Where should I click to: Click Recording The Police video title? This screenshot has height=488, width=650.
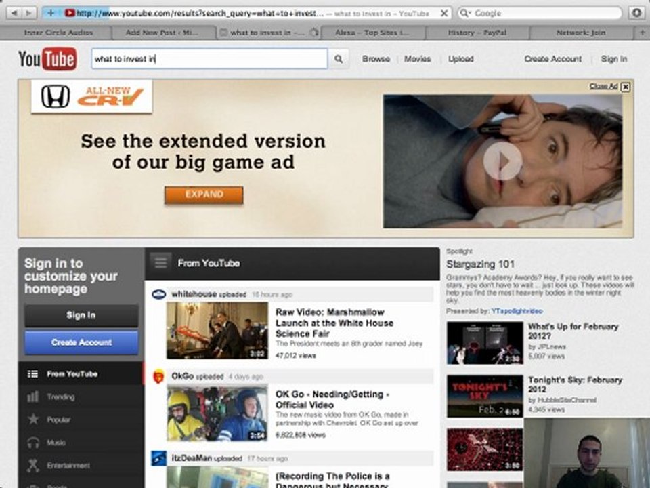(332, 480)
